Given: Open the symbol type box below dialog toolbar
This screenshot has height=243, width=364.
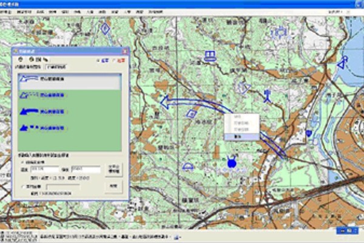Looking at the screenshot, I should point(56,67).
